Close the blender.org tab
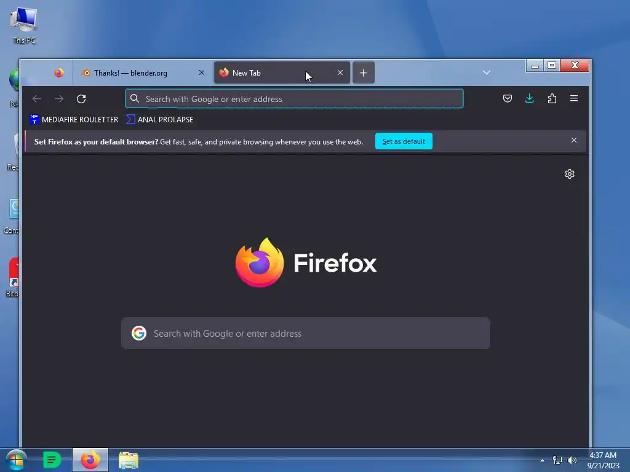 (x=202, y=73)
